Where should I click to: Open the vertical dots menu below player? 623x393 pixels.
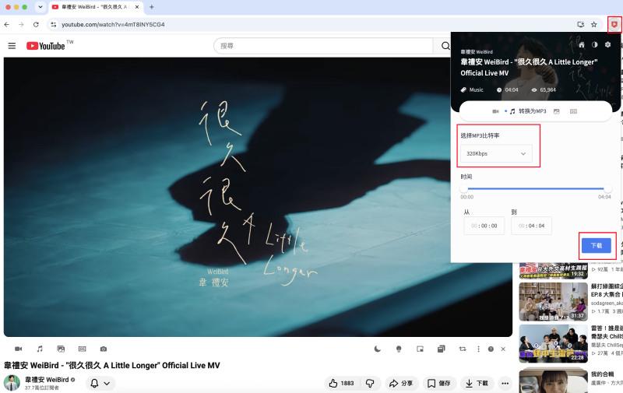click(x=478, y=349)
